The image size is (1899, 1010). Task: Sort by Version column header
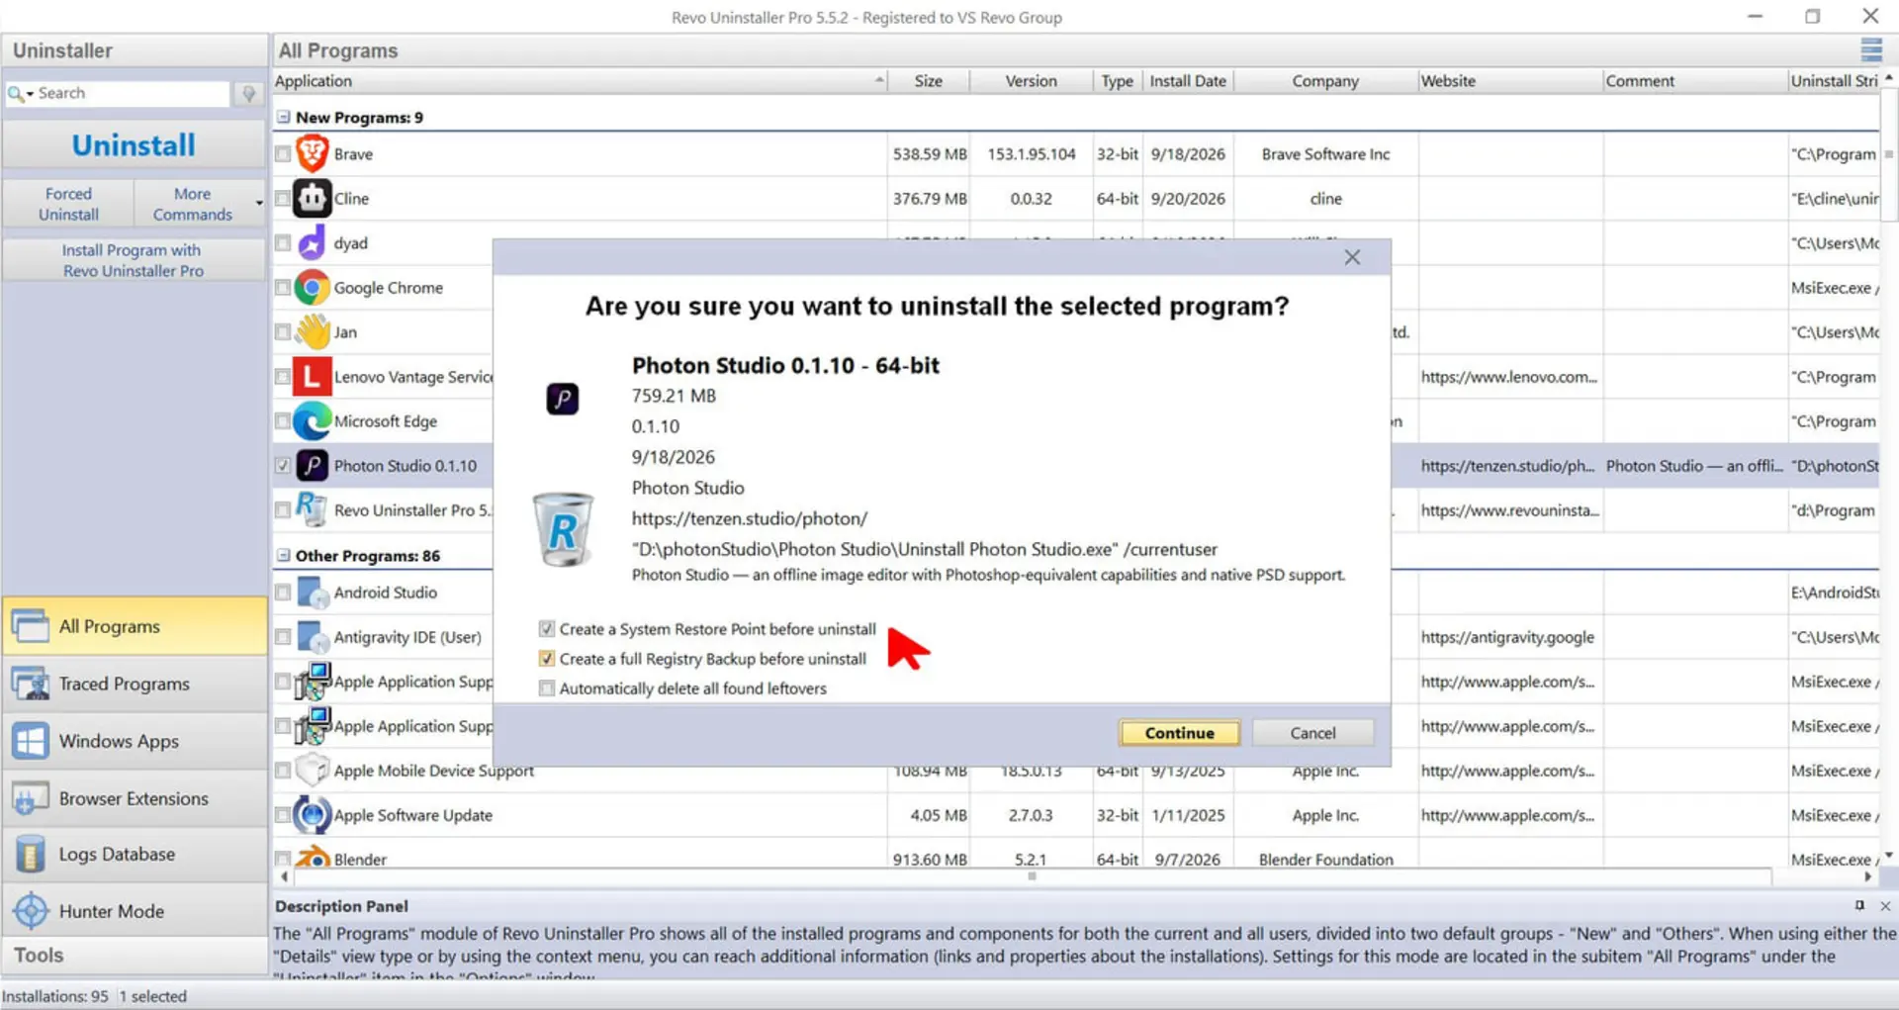click(1031, 81)
